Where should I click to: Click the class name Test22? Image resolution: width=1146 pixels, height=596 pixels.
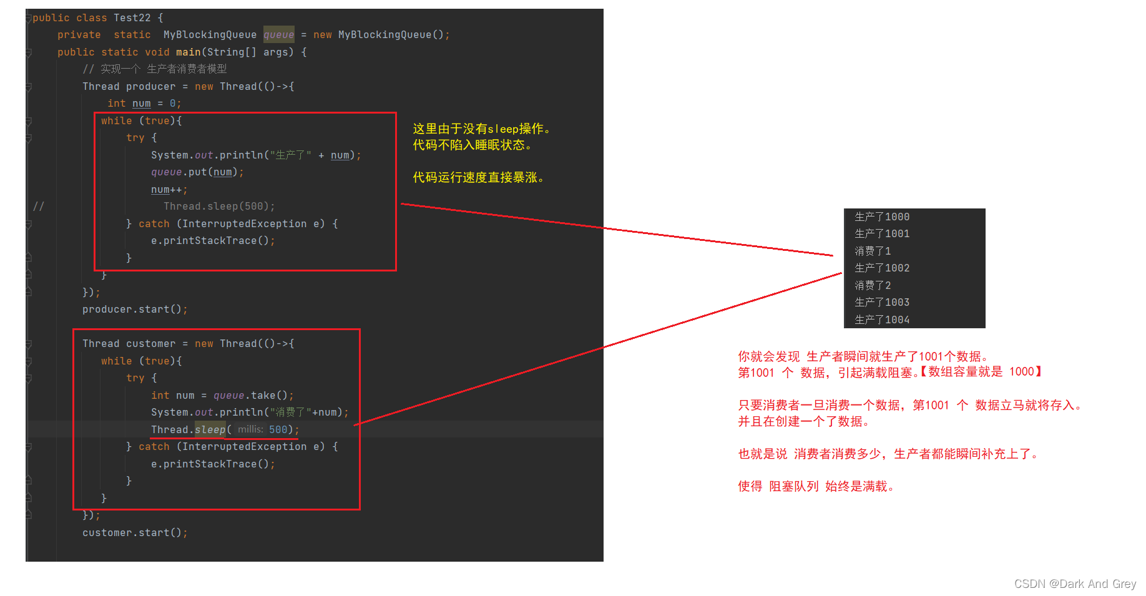tap(132, 18)
